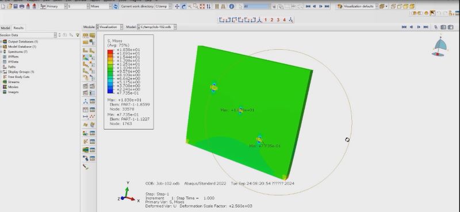
Task: Expand the Spectrums tree node
Action: [1, 52]
